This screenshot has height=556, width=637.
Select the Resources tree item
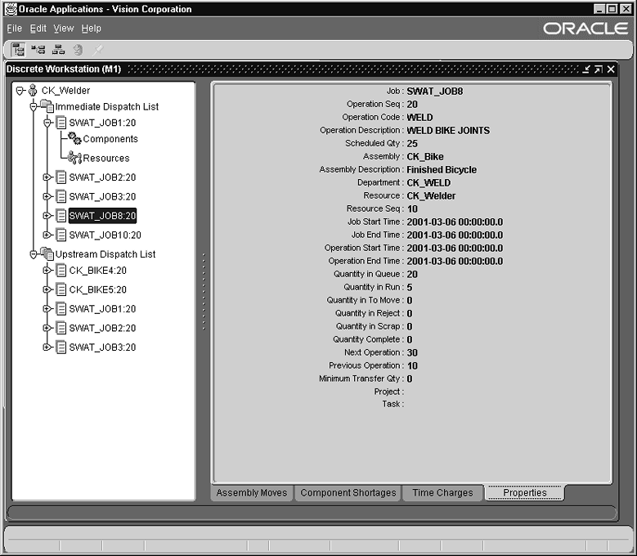[x=106, y=158]
